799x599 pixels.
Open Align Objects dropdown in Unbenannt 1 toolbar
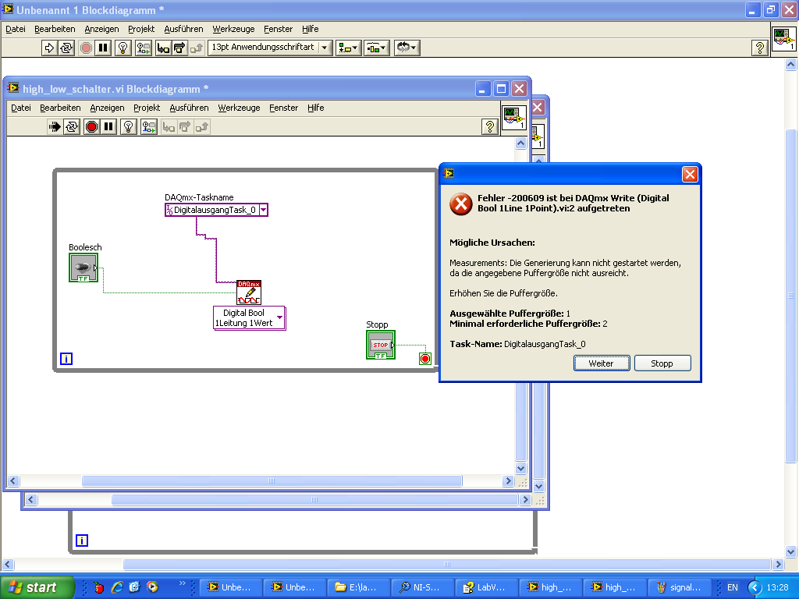349,48
